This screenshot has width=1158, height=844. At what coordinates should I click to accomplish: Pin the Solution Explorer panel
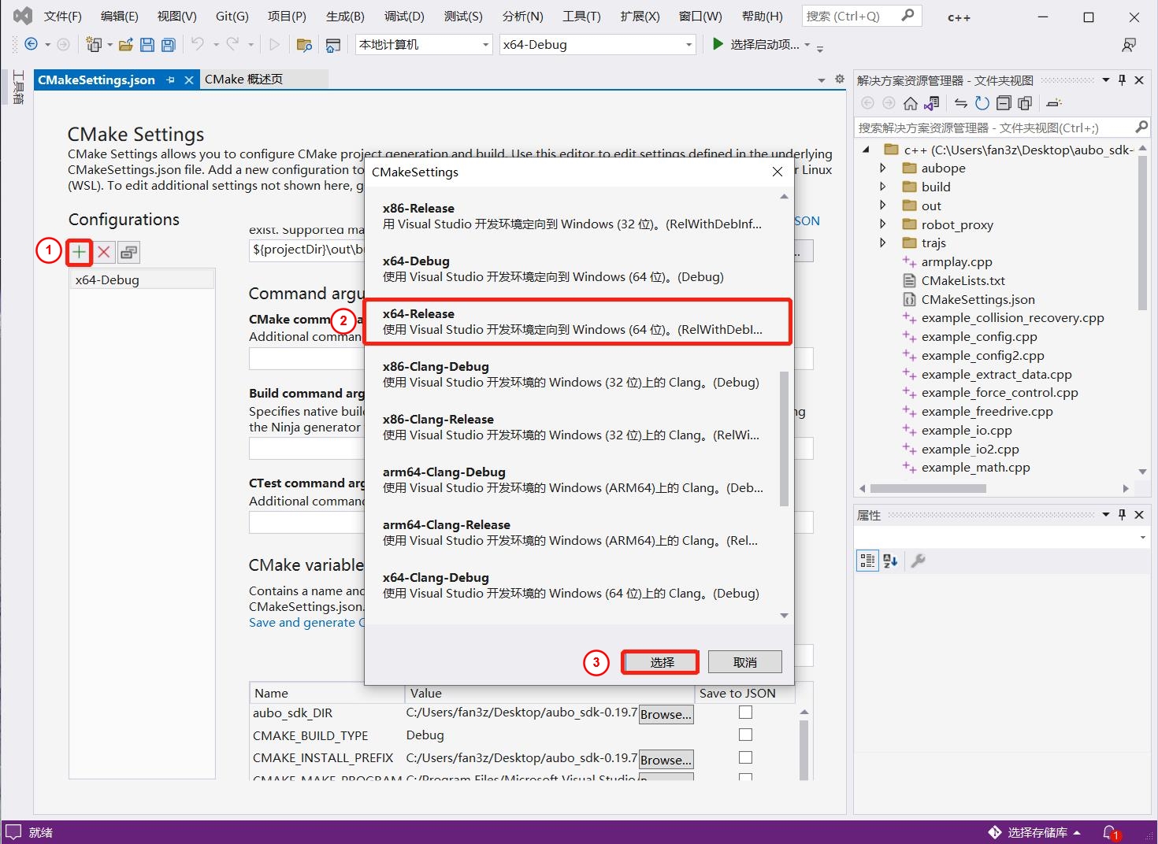pos(1123,80)
